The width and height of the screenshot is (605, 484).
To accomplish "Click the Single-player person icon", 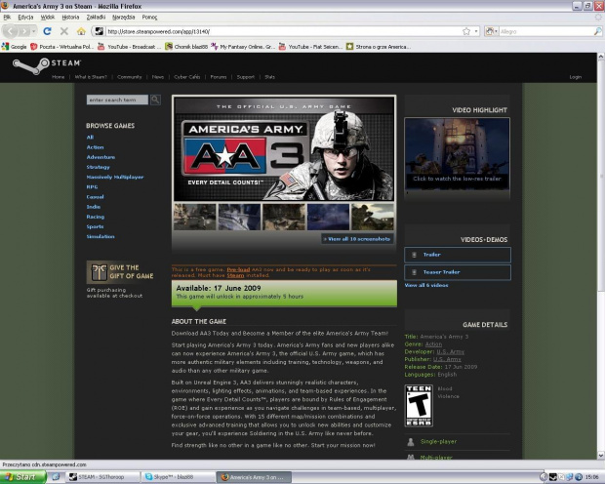I will tap(411, 441).
